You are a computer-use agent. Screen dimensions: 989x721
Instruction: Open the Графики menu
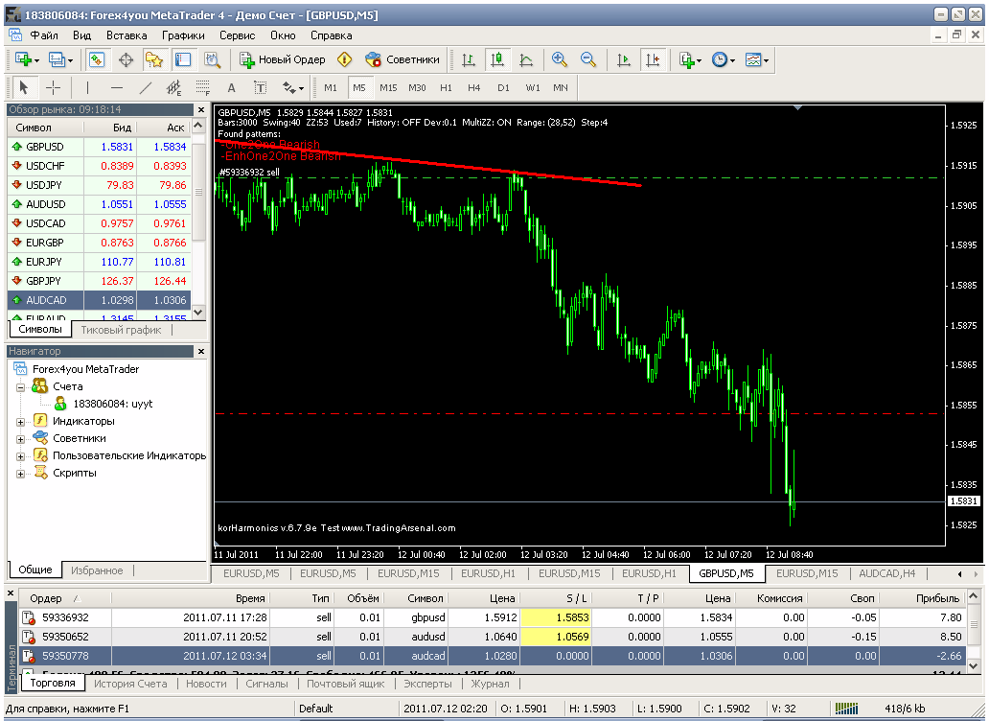tap(183, 35)
